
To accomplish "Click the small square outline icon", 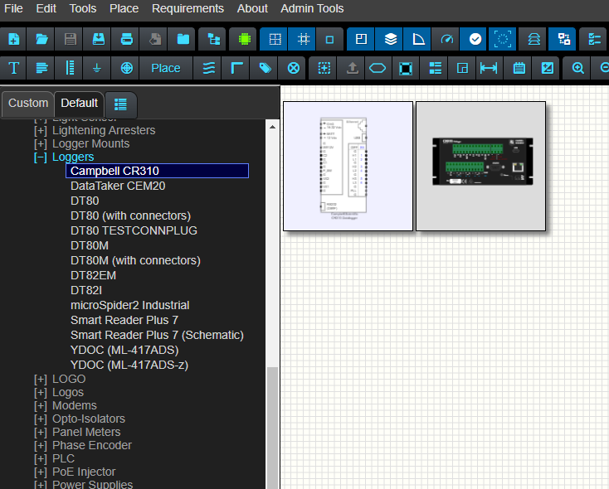I will point(329,39).
